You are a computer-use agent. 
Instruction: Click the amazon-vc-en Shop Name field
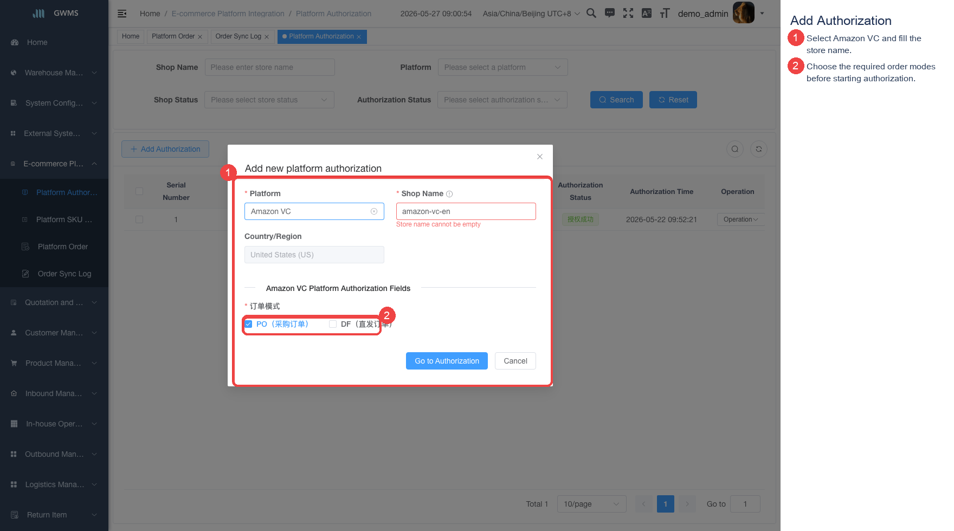click(x=466, y=211)
